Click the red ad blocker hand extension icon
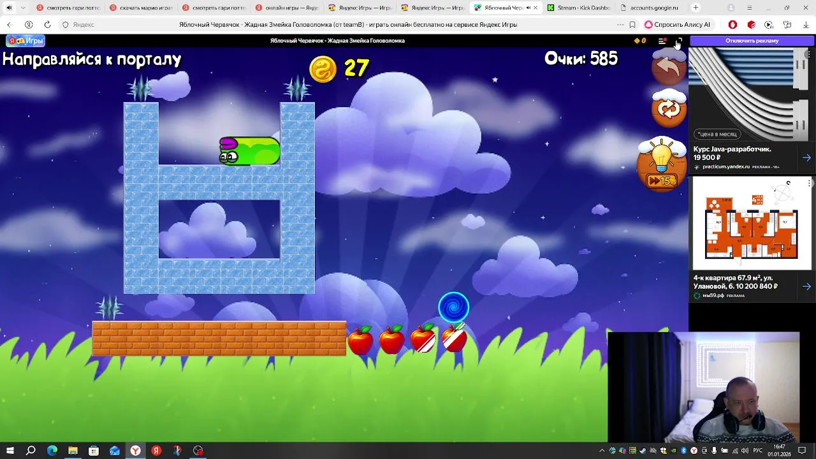This screenshot has height=459, width=816. (732, 24)
